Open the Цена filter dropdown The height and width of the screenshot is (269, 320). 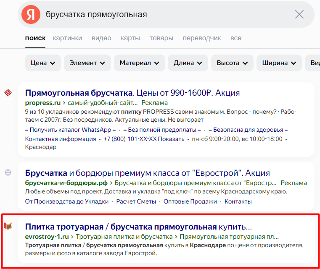click(x=43, y=63)
